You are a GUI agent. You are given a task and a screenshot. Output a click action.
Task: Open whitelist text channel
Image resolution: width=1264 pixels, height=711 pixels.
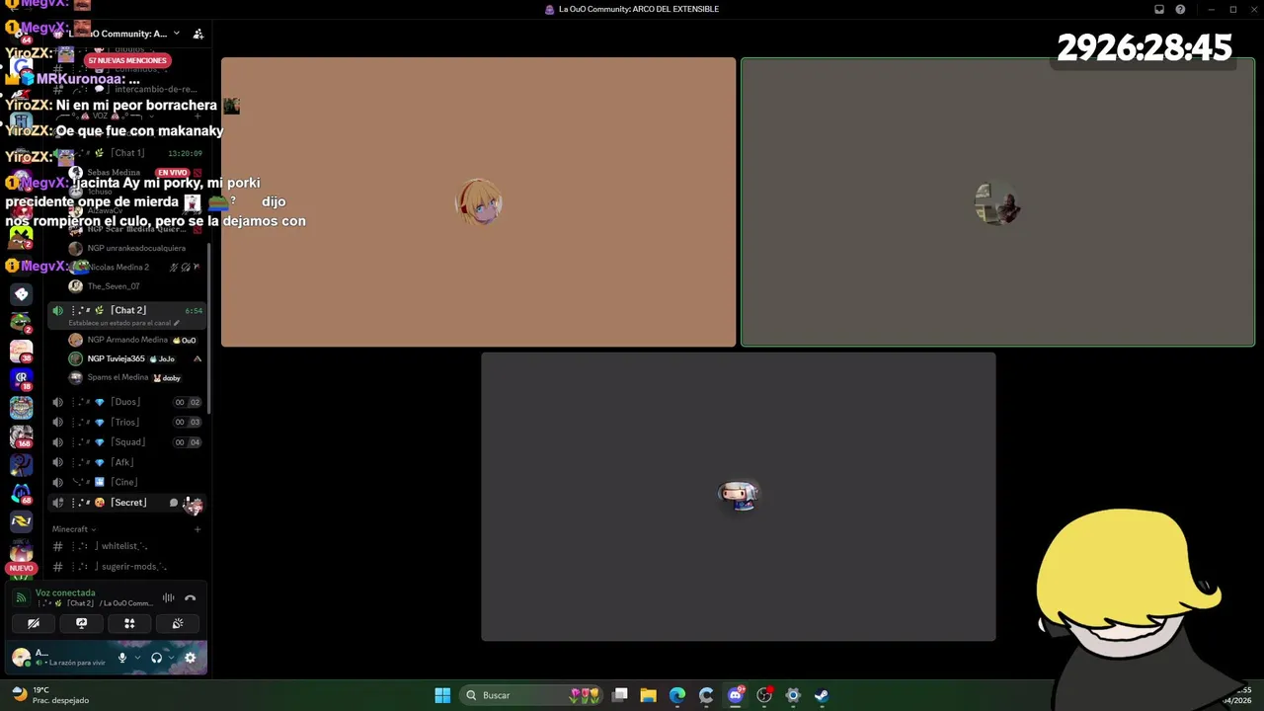(x=128, y=546)
